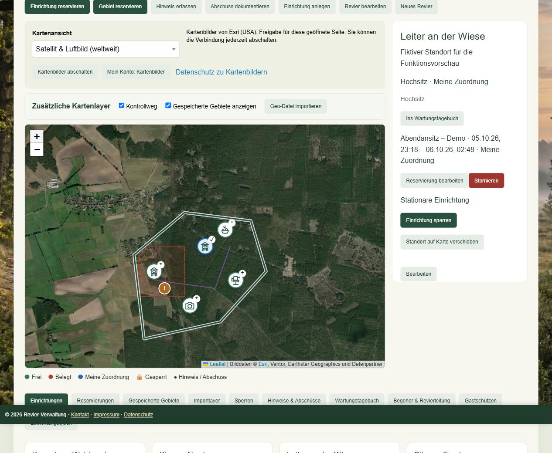552x453 pixels.
Task: Toggle the Kontrollweg layer checkbox
Action: (122, 105)
